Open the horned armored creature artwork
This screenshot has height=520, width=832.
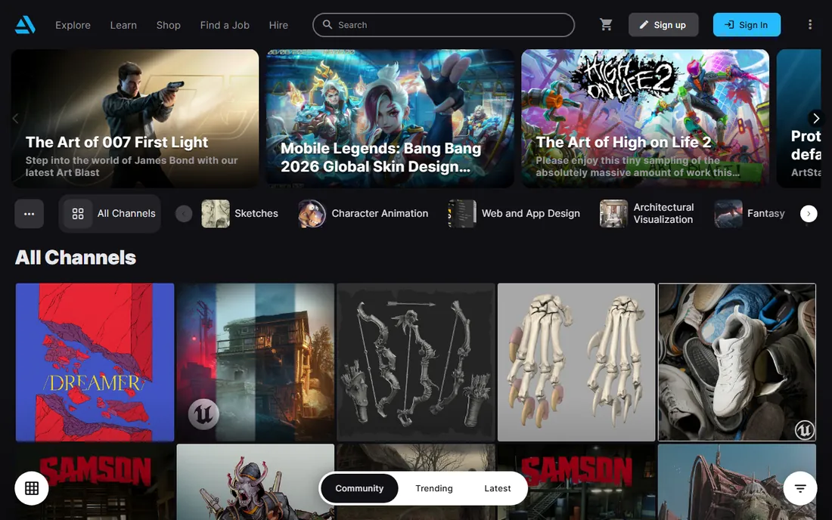point(256,482)
